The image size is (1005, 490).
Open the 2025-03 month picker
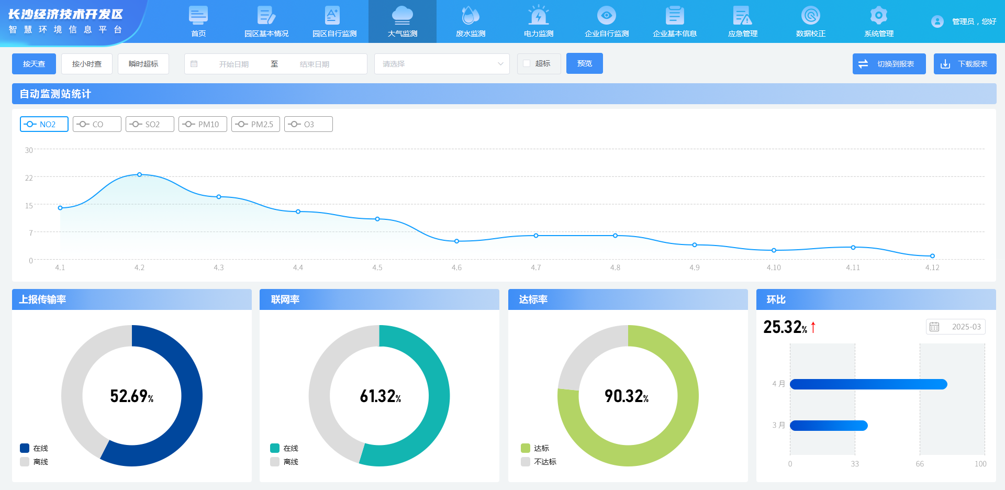tap(955, 327)
